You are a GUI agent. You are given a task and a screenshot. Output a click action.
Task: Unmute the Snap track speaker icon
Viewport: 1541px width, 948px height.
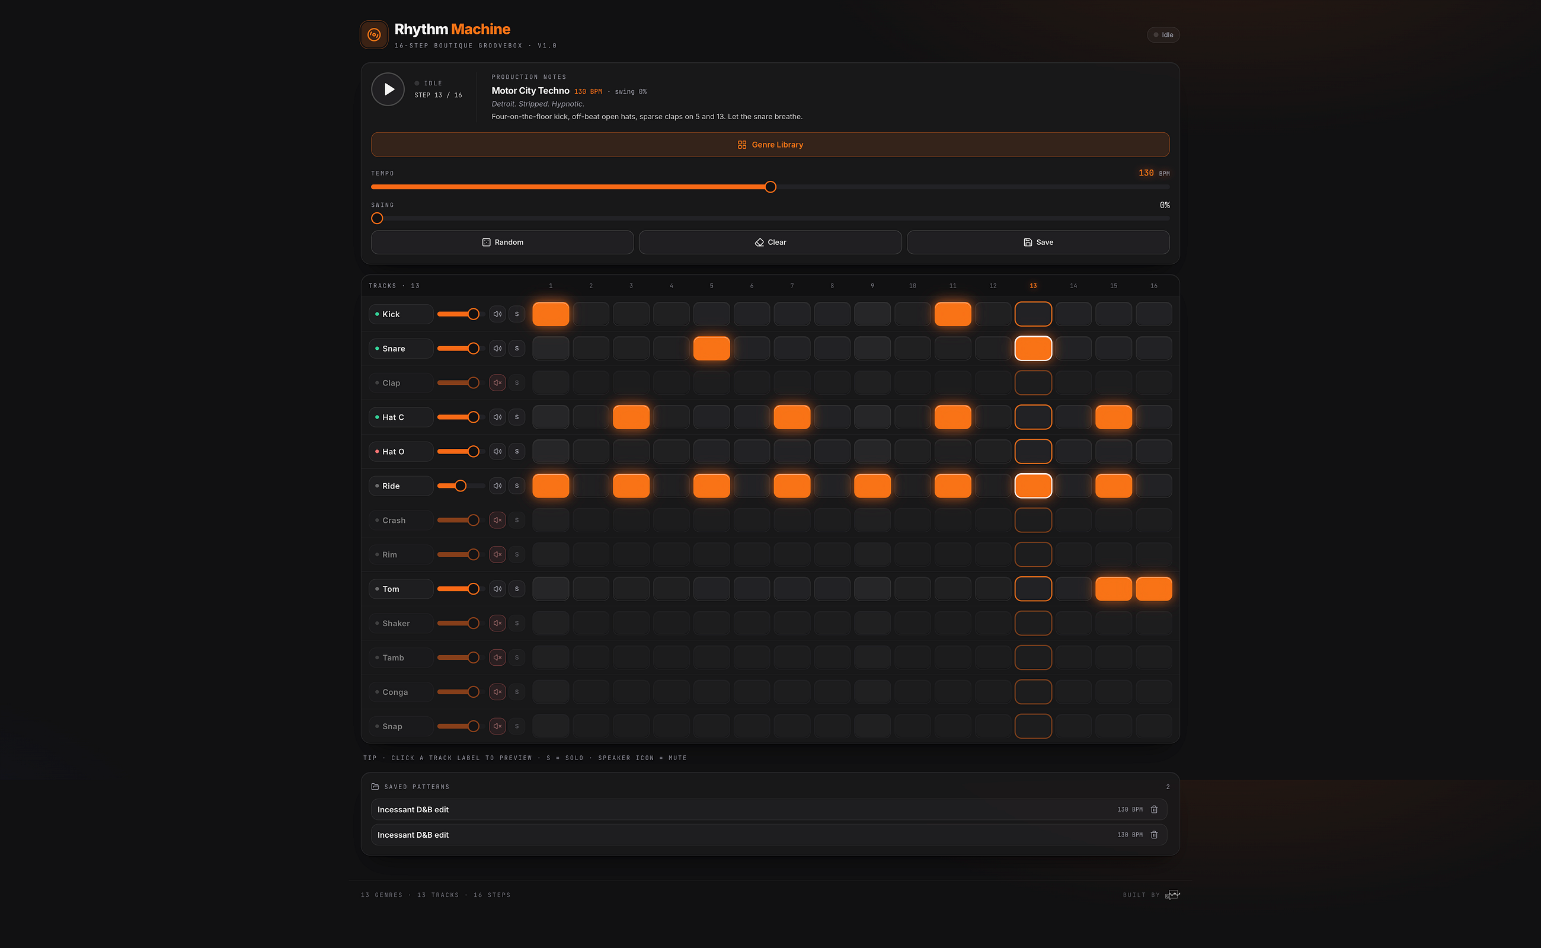pos(498,726)
